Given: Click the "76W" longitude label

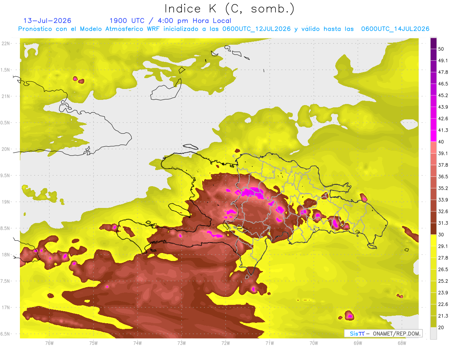Looking at the screenshot, I should click(49, 343).
